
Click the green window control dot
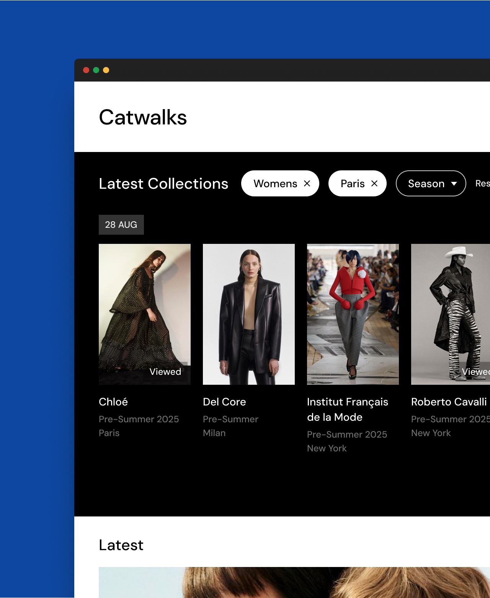96,70
